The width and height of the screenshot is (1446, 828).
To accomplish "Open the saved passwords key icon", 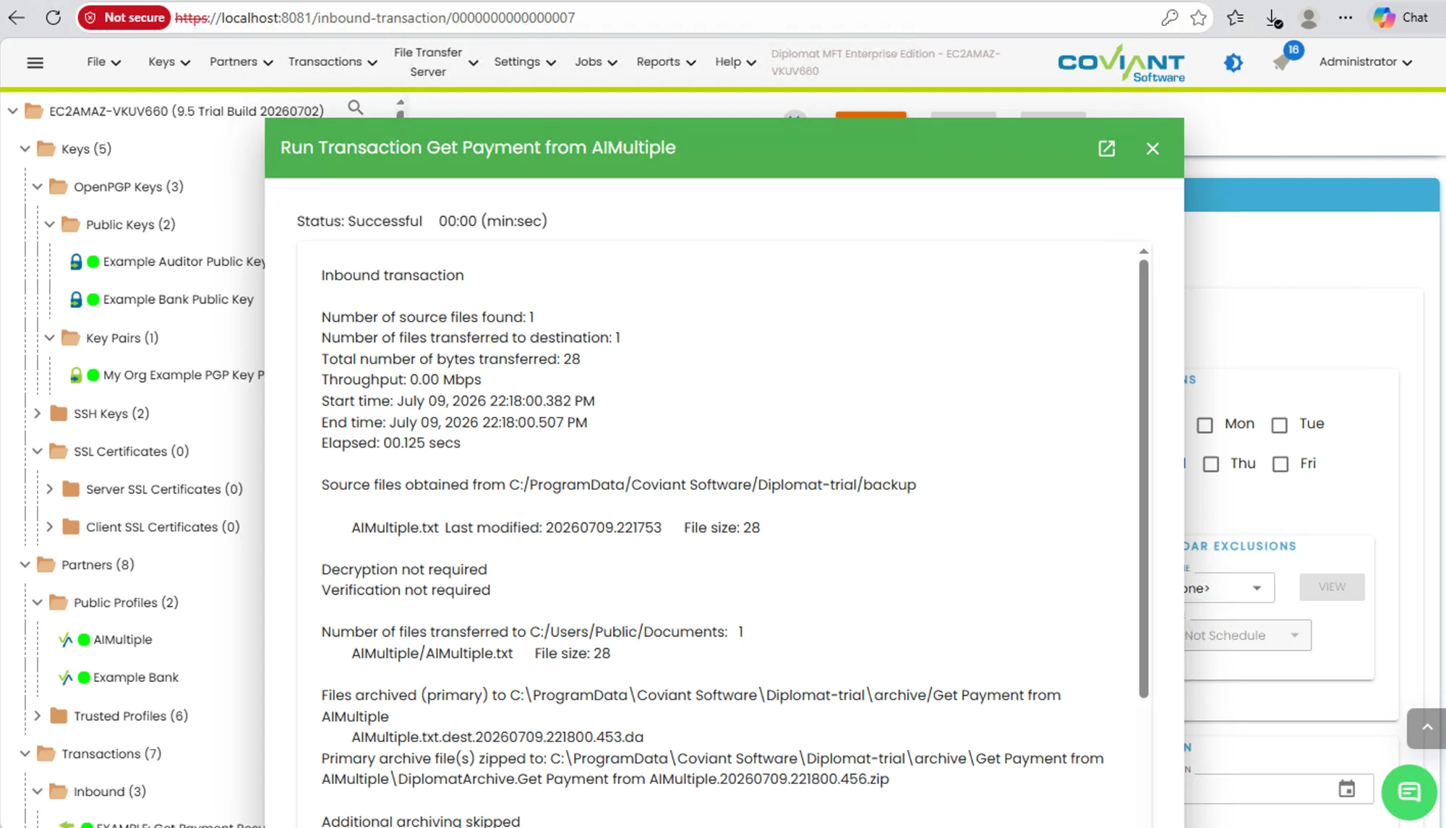I will (1169, 17).
